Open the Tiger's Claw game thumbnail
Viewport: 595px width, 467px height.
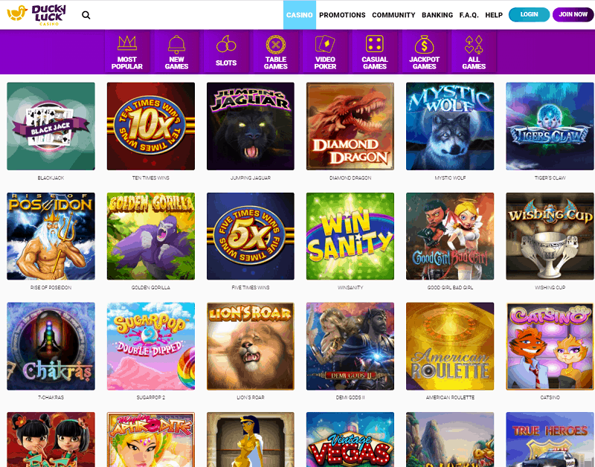(x=550, y=126)
